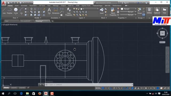Click the Explode tool in Modify panel
This screenshot has height=96, width=171.
pos(44,12)
